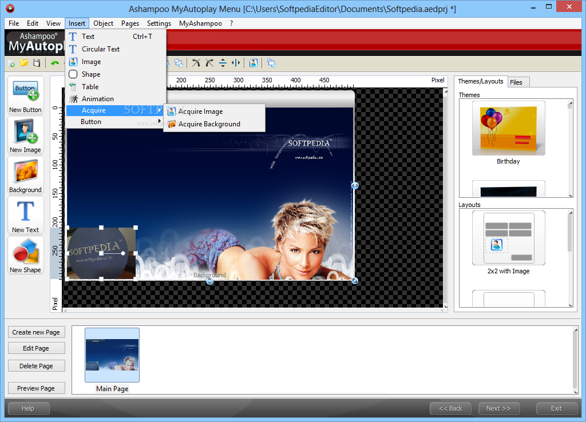Click the background right-edge resize handle
586x422 pixels.
click(355, 185)
